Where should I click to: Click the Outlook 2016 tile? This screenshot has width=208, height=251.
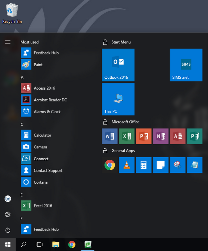118,65
